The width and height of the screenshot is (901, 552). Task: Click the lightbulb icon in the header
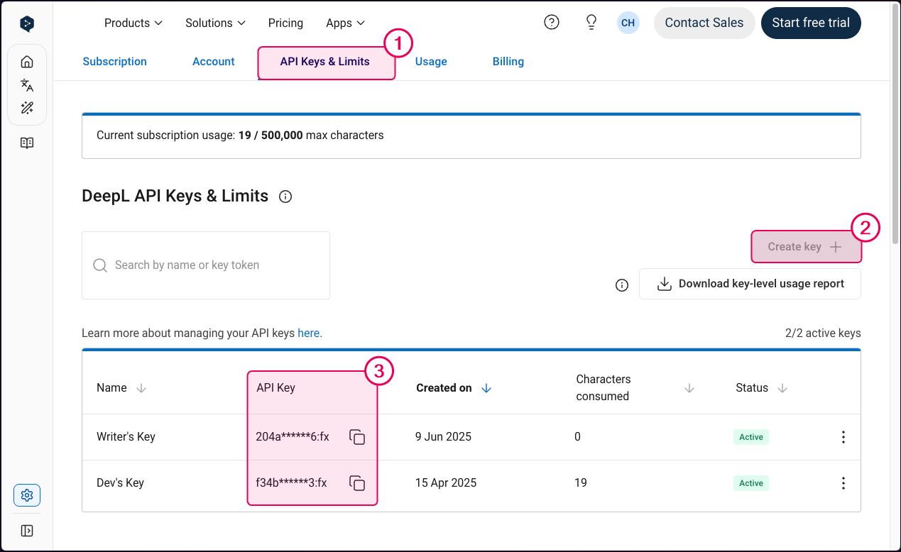tap(591, 22)
